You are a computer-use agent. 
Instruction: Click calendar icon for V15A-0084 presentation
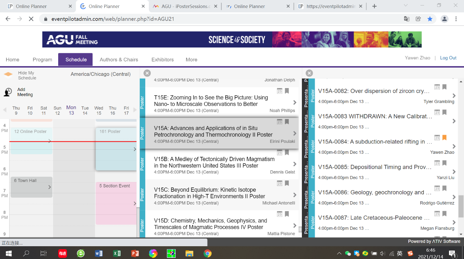point(437,138)
